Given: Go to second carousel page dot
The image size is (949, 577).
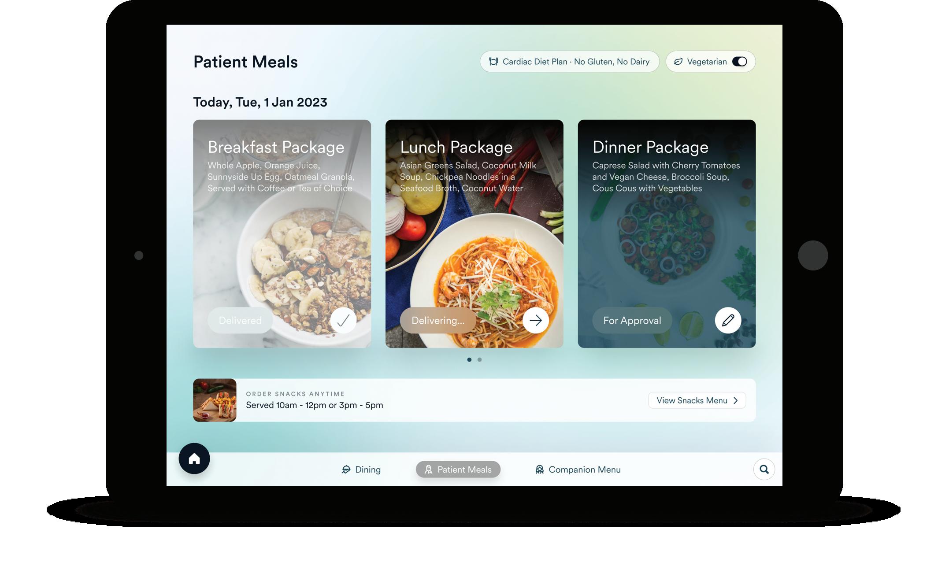Looking at the screenshot, I should 479,360.
